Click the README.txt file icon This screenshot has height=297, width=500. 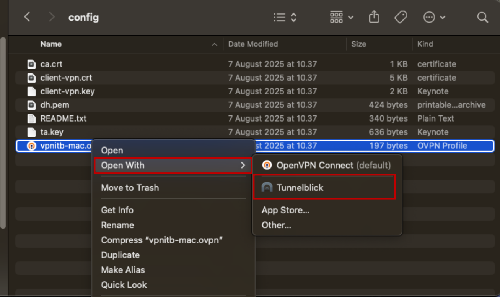[31, 118]
